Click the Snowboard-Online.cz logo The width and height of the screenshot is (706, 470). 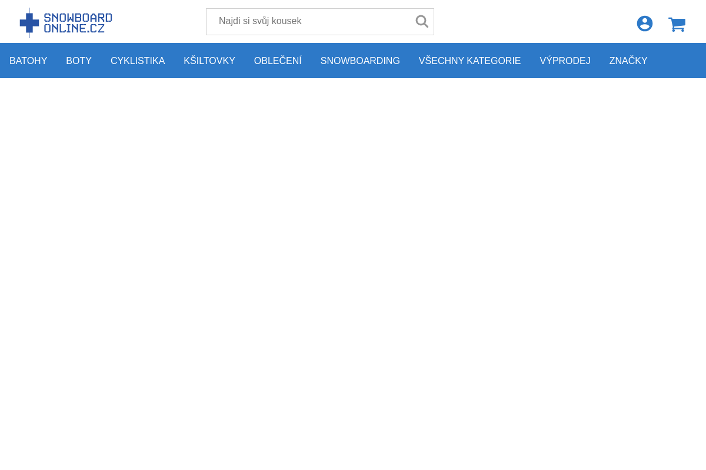pos(65,22)
